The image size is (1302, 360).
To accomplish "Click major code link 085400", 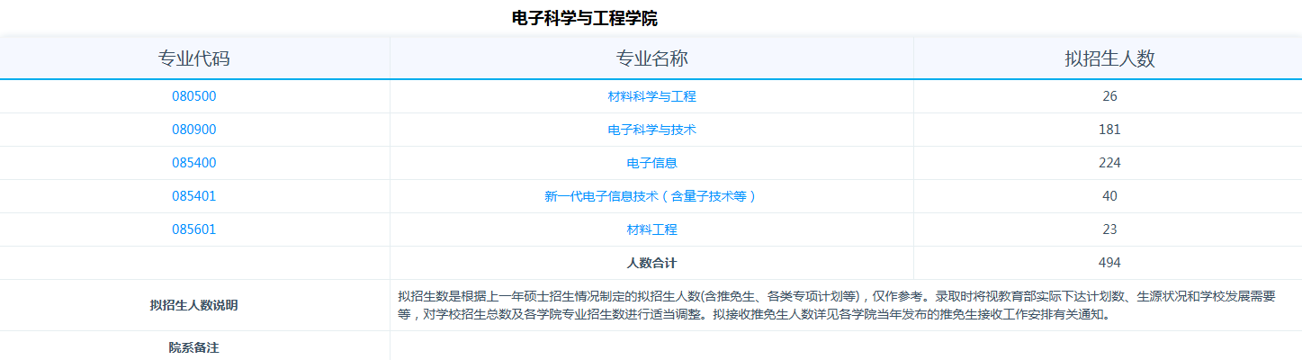I will (194, 163).
